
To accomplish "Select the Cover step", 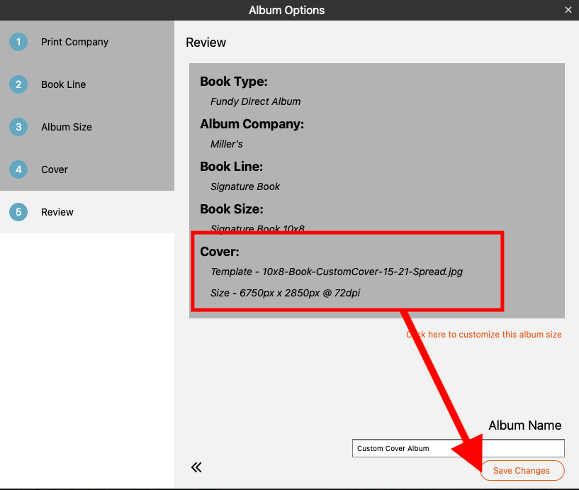I will pos(86,169).
